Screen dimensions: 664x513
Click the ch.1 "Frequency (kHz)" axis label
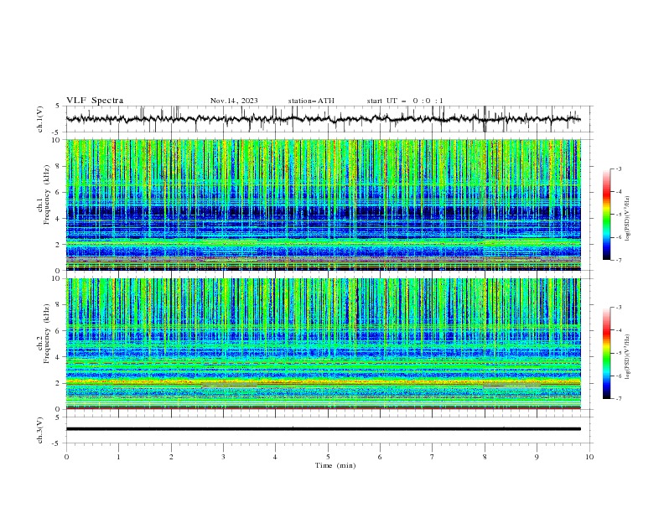tap(47, 194)
